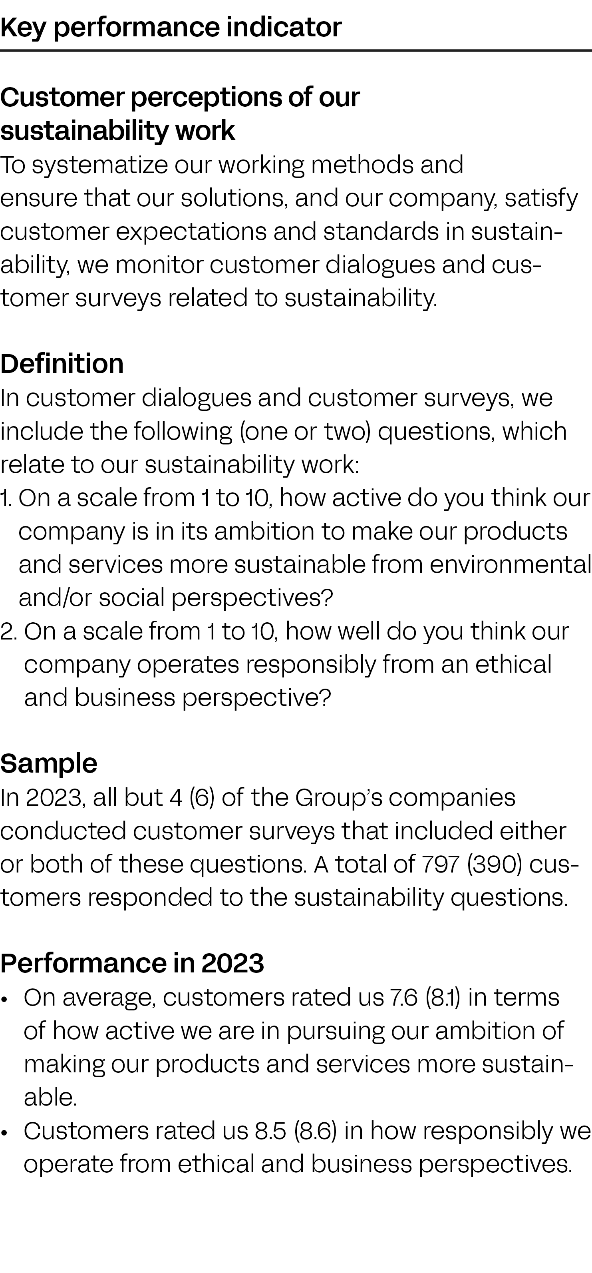This screenshot has width=592, height=1273.
Task: Click the word 'systematize' in first paragraph
Action: pyautogui.click(x=100, y=165)
